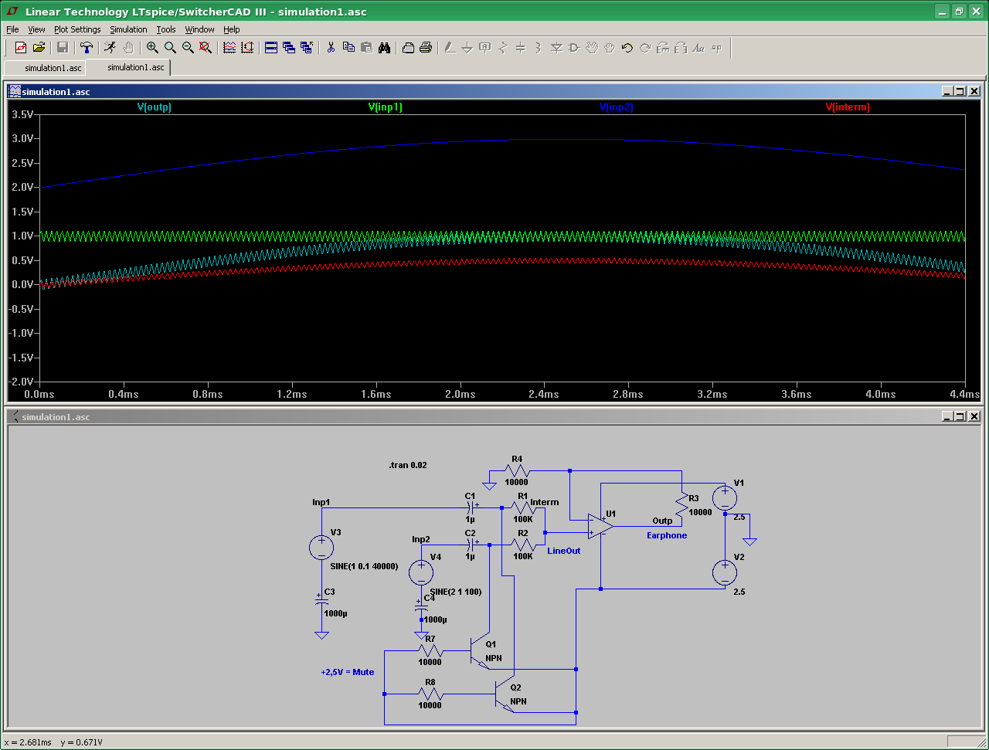The height and width of the screenshot is (750, 989).
Task: Click the undo arrow icon
Action: [x=627, y=48]
